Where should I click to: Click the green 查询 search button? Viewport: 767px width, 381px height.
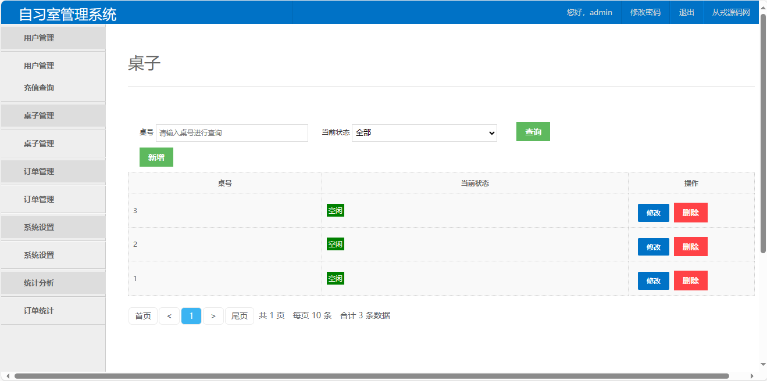pyautogui.click(x=533, y=132)
